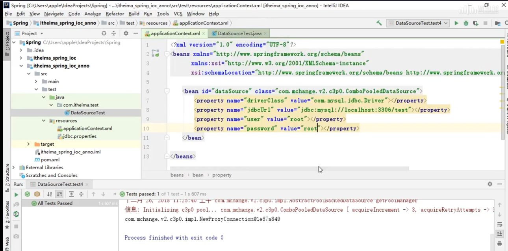Rerun the test in the Run panel
The width and height of the screenshot is (508, 251).
(x=16, y=194)
